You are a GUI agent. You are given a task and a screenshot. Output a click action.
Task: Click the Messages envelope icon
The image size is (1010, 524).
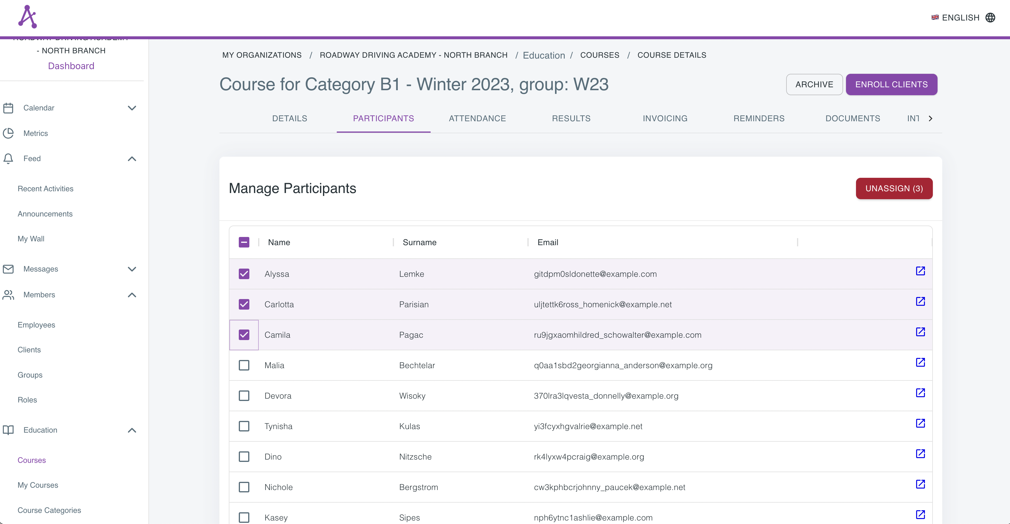(8, 269)
